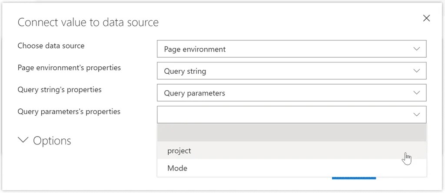Close the Connect value dialog
The image size is (445, 193).
pyautogui.click(x=426, y=18)
